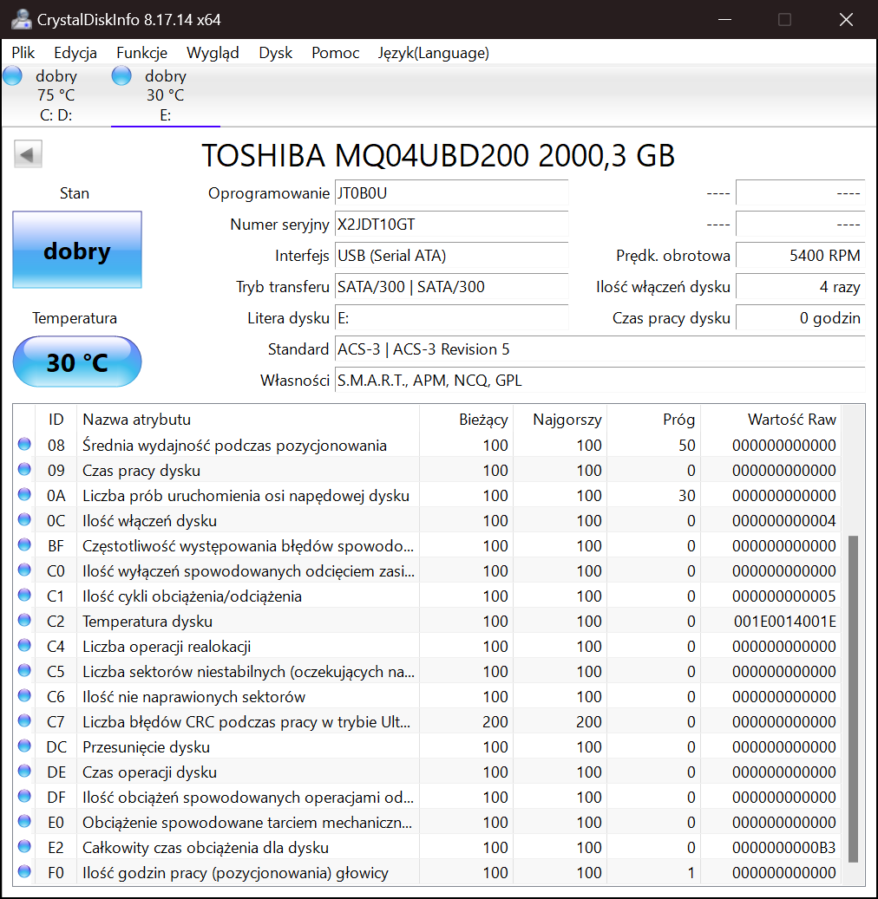Click status dot for attribute 08

coord(24,445)
